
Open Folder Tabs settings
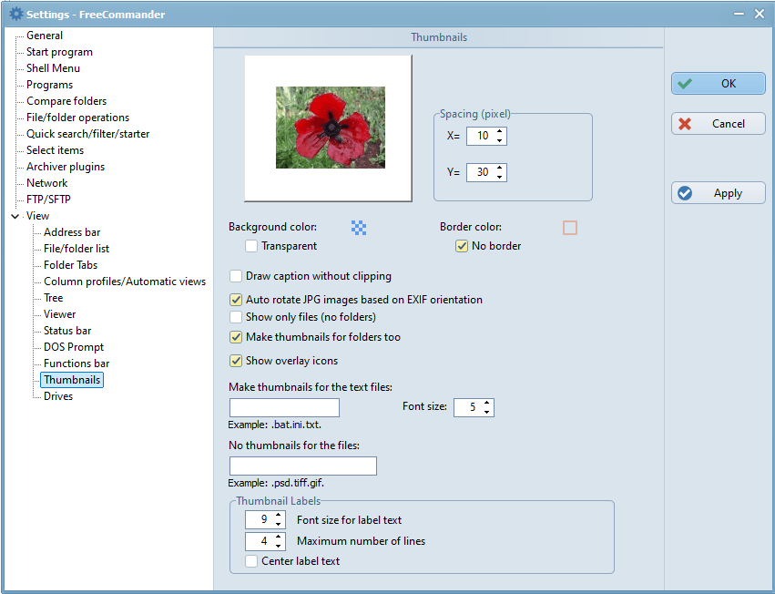tap(70, 264)
